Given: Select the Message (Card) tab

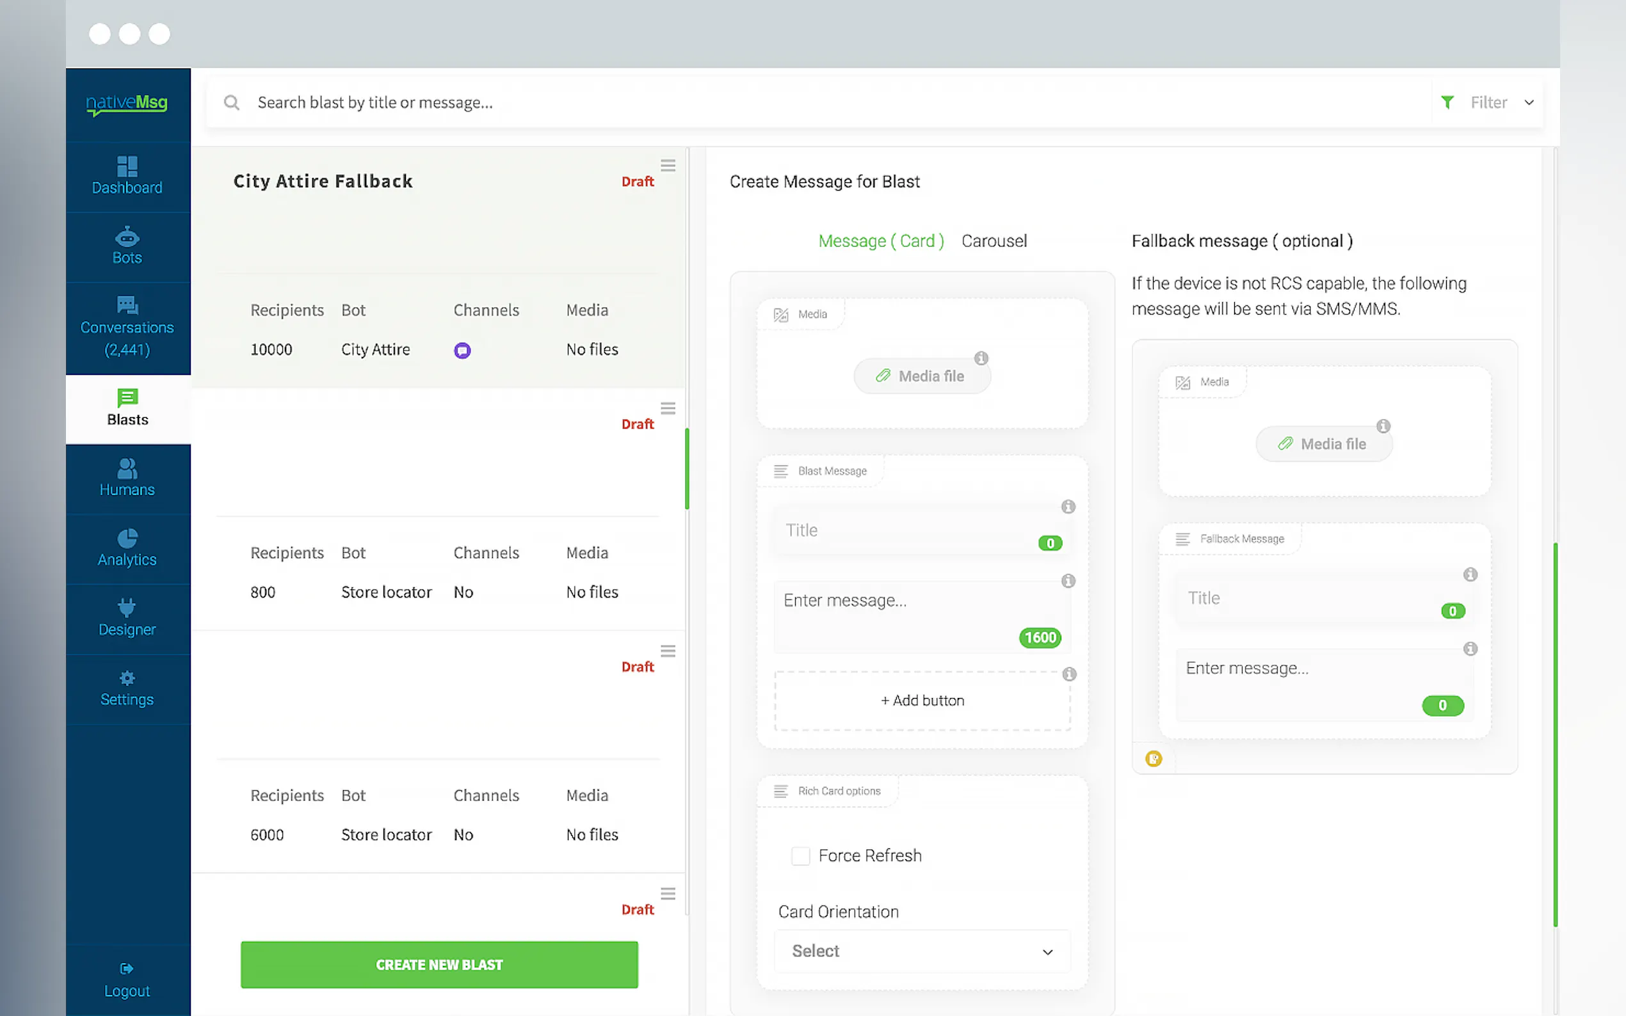Looking at the screenshot, I should (881, 241).
